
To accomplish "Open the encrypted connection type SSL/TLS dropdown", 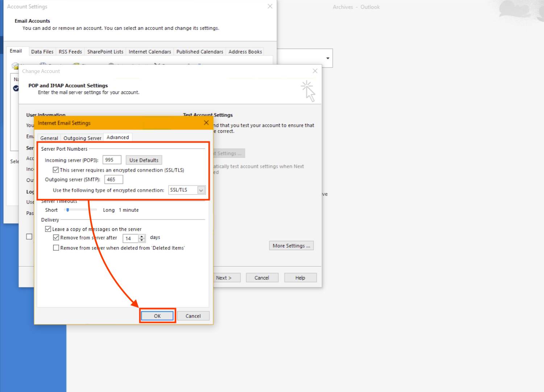I will [x=201, y=190].
